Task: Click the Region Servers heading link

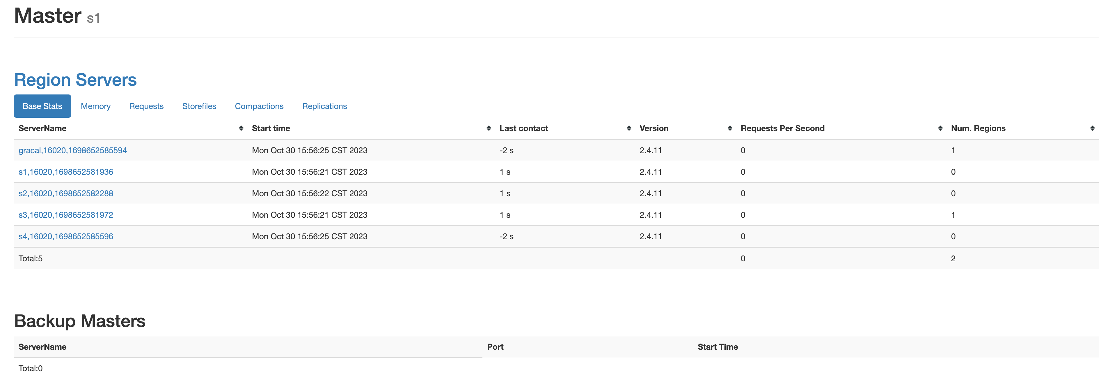Action: (x=75, y=80)
